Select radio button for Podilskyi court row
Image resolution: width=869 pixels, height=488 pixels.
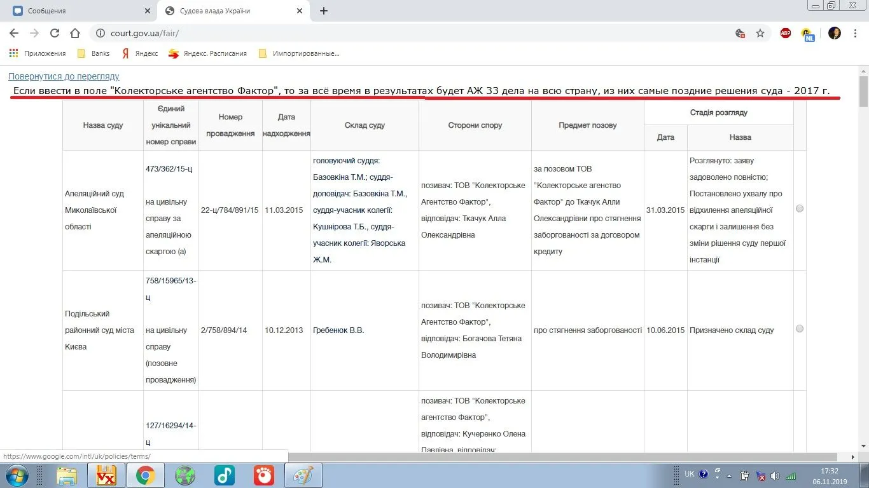[x=800, y=329]
